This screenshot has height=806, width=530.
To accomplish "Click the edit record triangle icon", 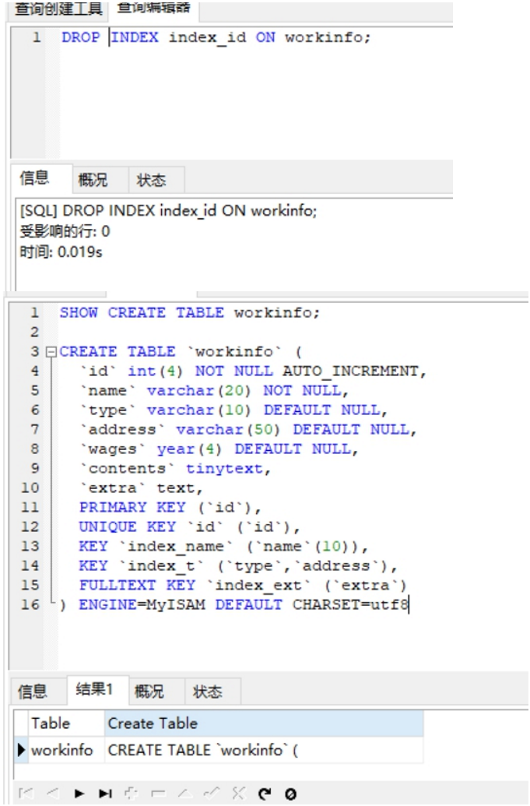I will [185, 793].
